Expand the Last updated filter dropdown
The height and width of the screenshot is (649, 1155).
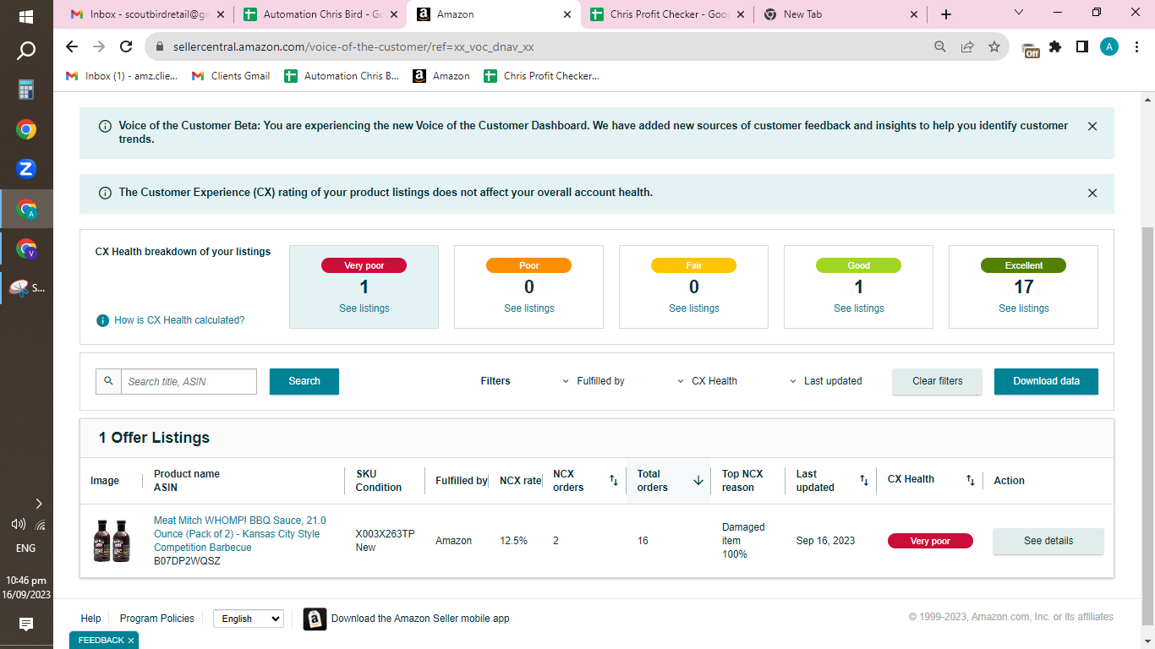(825, 381)
